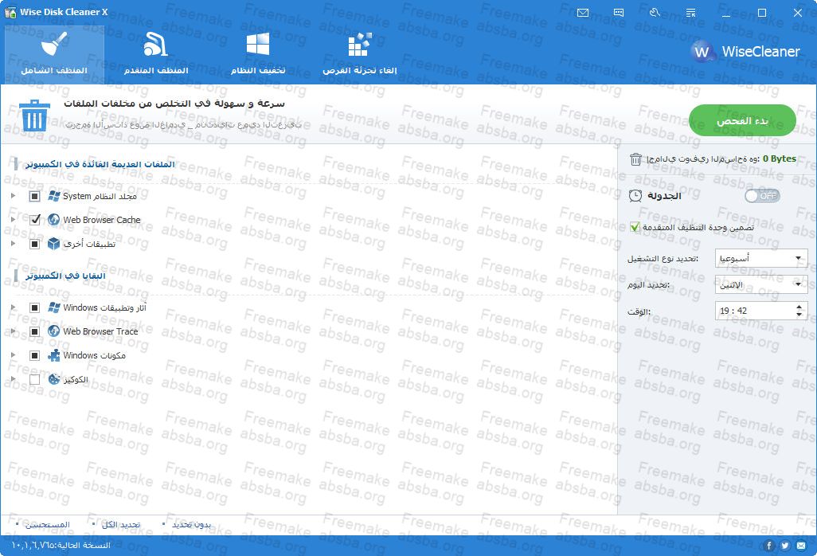Screen dimensions: 817x556
Task: Select the Web Browser Trace label
Action: (x=100, y=331)
